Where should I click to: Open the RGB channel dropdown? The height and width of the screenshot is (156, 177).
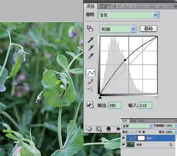coord(118,29)
